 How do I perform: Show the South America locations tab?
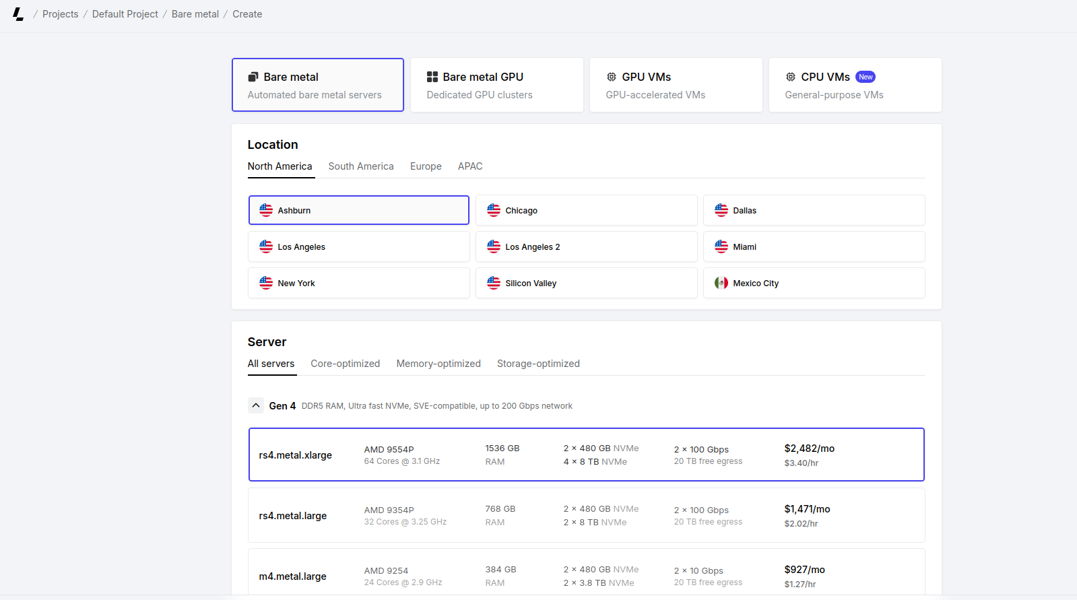361,166
